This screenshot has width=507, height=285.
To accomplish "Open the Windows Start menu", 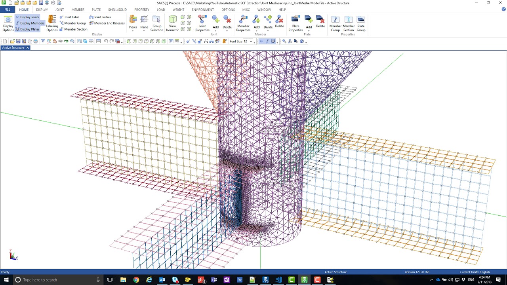I will (x=6, y=280).
